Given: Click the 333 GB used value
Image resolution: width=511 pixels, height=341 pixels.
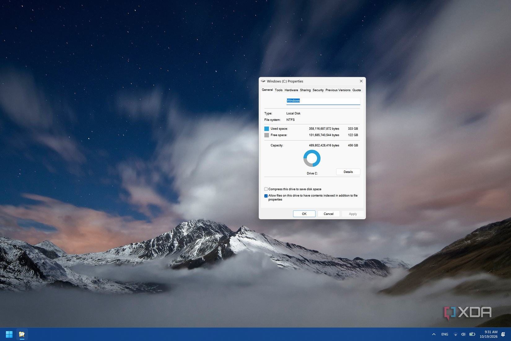Looking at the screenshot, I should [x=353, y=129].
